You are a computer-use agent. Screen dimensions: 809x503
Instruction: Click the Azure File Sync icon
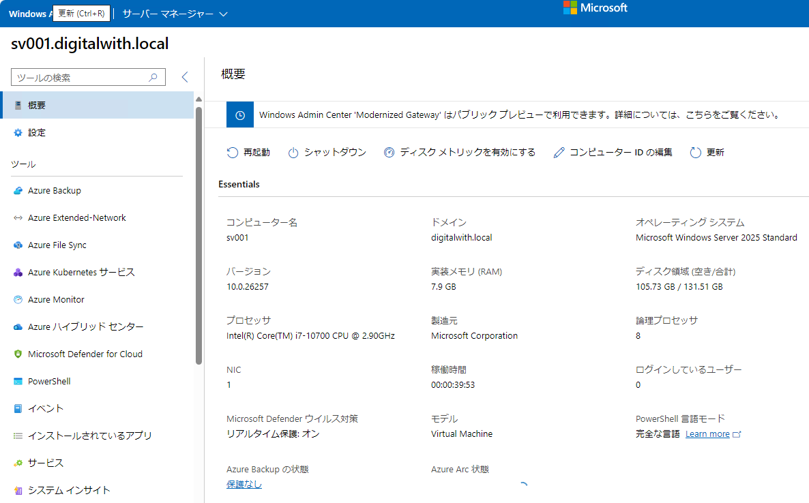click(18, 245)
